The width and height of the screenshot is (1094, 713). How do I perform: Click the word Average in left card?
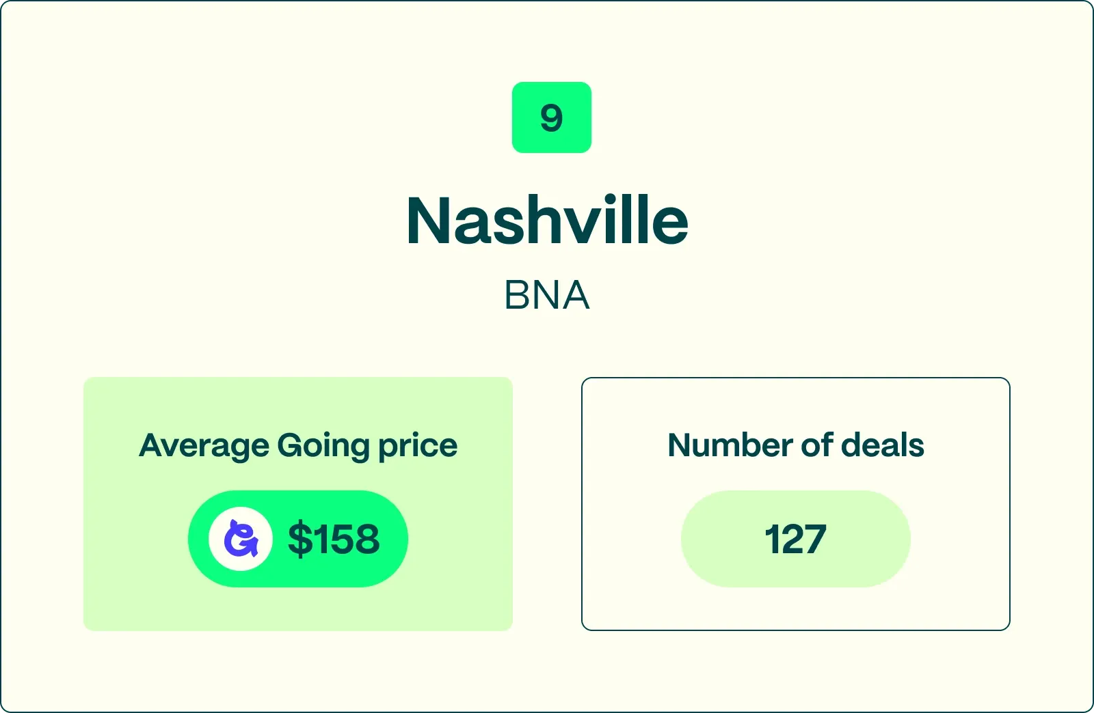click(204, 447)
